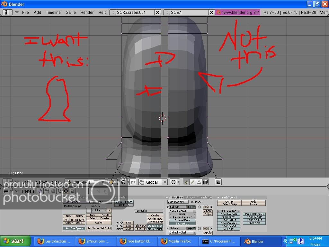Toggle Double Side option

pyautogui.click(x=155, y=226)
